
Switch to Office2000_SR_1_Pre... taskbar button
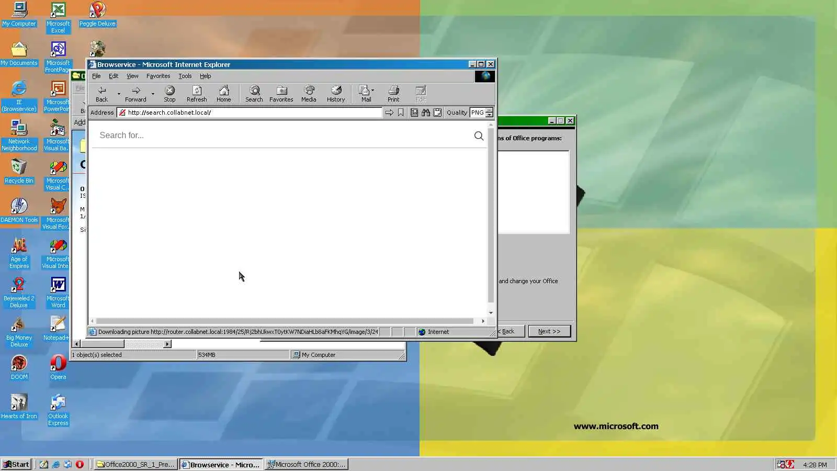(x=135, y=464)
